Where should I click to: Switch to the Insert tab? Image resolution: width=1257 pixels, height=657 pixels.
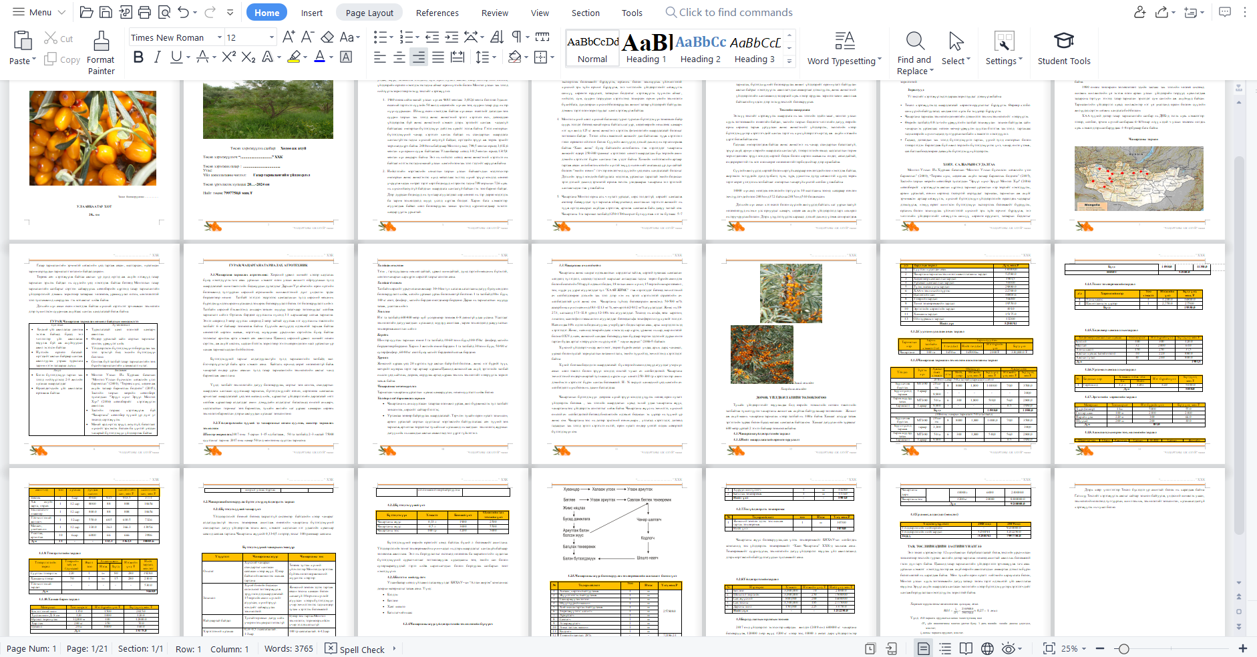pyautogui.click(x=311, y=13)
